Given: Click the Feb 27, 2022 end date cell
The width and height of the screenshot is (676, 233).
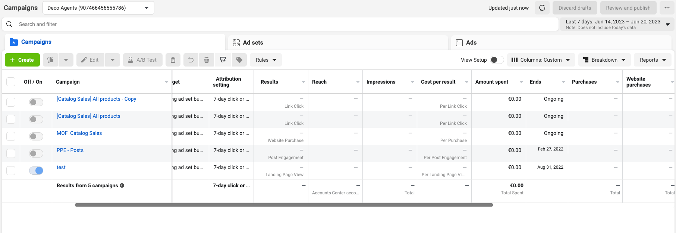Looking at the screenshot, I should (x=550, y=149).
